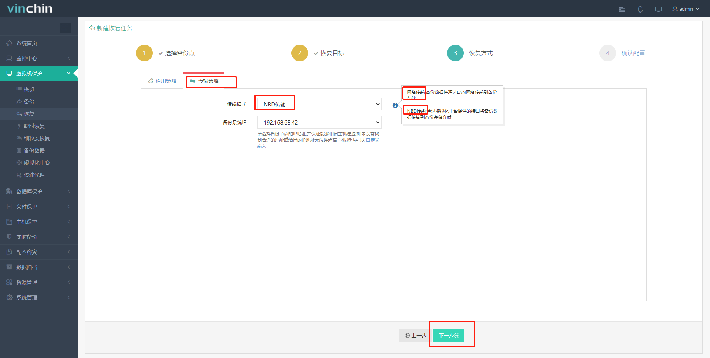The height and width of the screenshot is (358, 710).
Task: Click the 监控中心 laptop icon
Action: (x=9, y=58)
